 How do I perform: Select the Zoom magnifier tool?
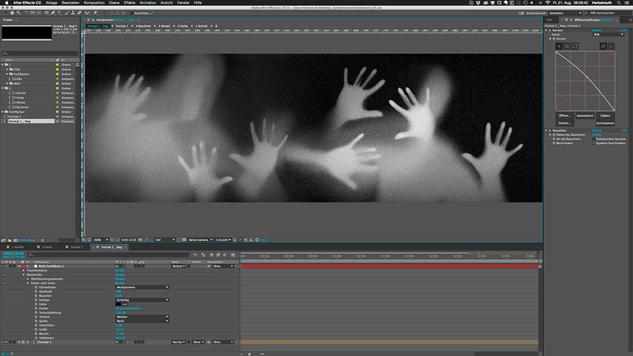[18, 13]
